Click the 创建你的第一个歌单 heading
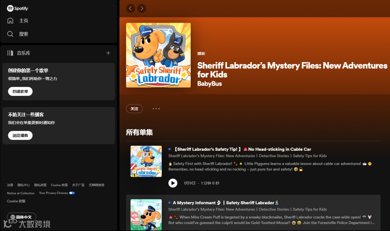The width and height of the screenshot is (390, 231). point(28,70)
